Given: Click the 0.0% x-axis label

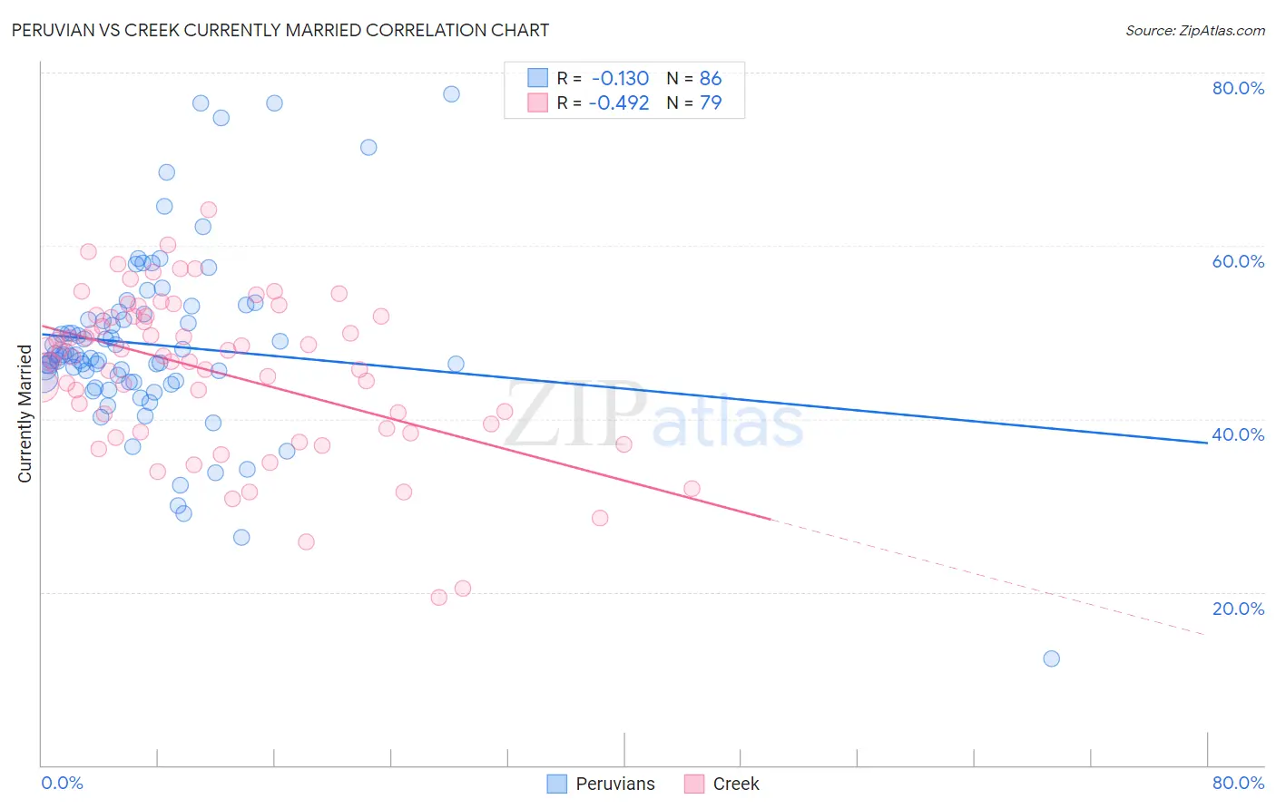Looking at the screenshot, I should point(62,783).
